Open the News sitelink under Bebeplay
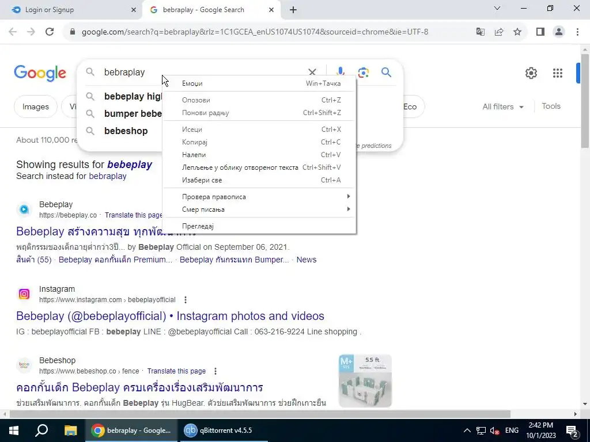590x442 pixels. 307,260
